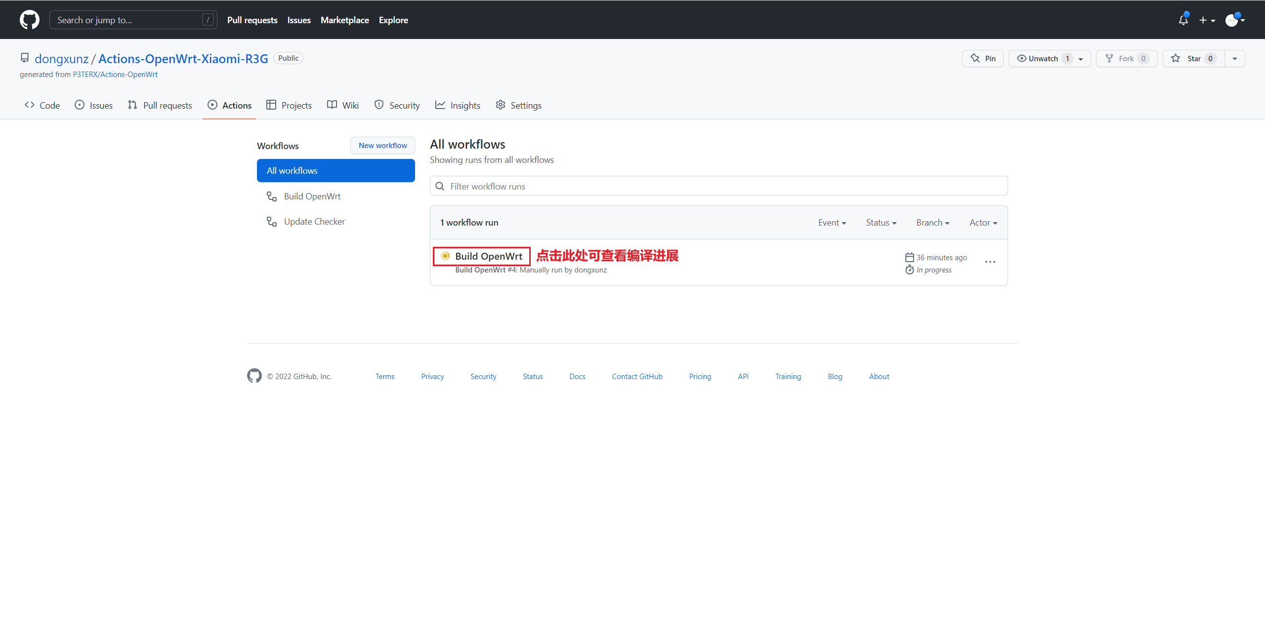The width and height of the screenshot is (1265, 623).
Task: Star the repository
Action: pyautogui.click(x=1193, y=58)
